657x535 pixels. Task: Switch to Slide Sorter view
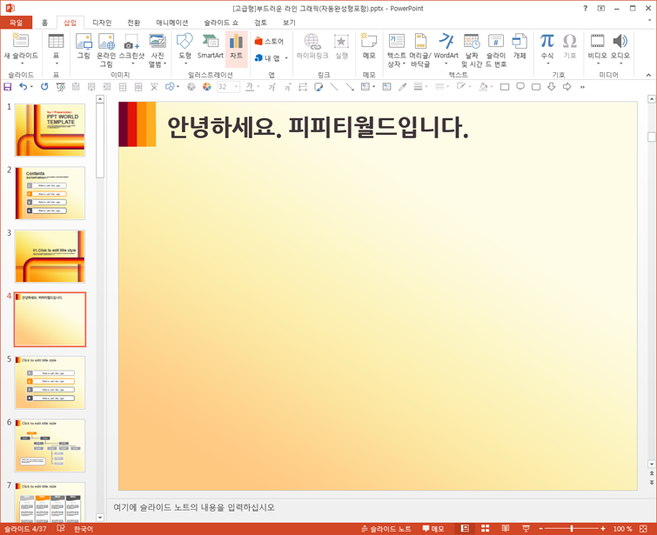click(x=486, y=529)
